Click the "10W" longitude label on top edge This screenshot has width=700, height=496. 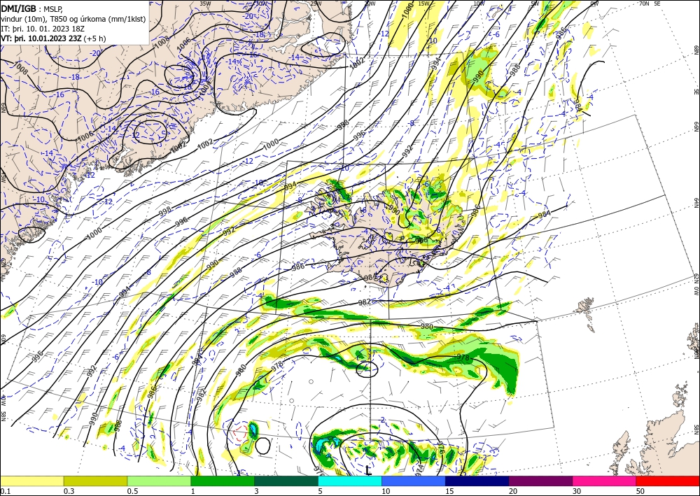pos(479,3)
